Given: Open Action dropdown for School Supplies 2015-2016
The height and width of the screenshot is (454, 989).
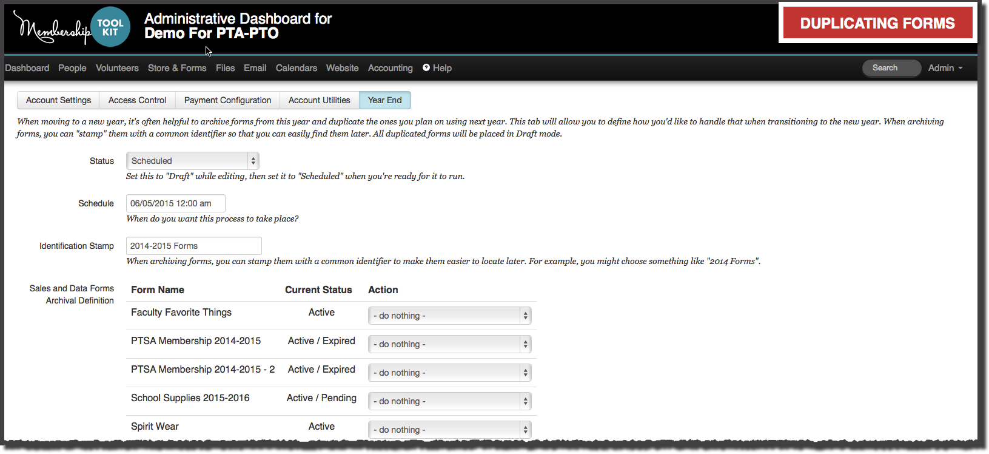Looking at the screenshot, I should point(449,401).
